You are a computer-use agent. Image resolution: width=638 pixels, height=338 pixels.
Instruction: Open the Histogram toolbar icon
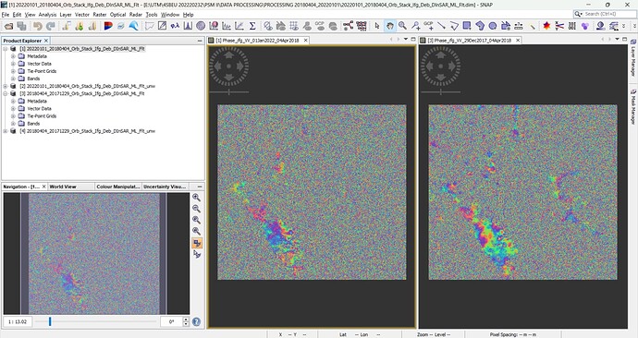click(x=188, y=26)
